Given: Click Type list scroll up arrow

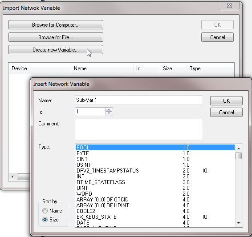Looking at the screenshot, I should pos(239,149).
